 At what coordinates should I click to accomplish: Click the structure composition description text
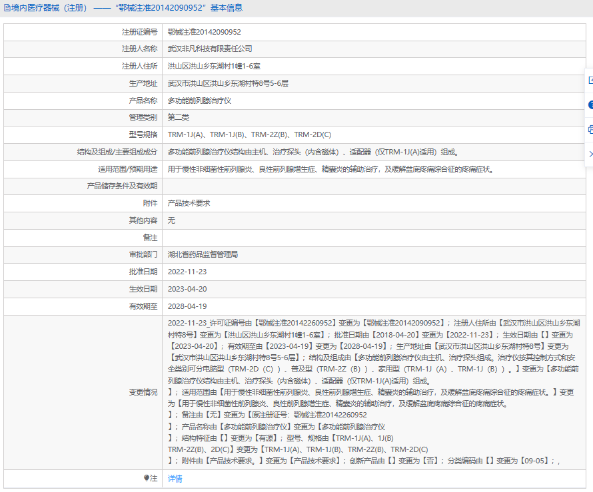(314, 152)
